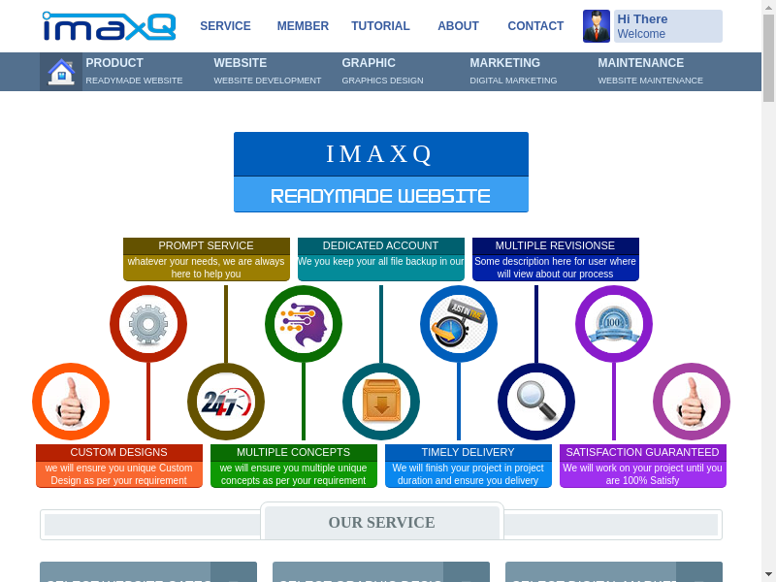Click the imaxQ logo

[x=110, y=26]
